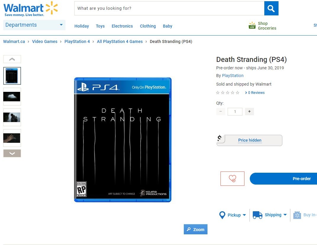Open Shop Groceries basket icon
Viewport: 317px width, 245px height.
[252, 25]
